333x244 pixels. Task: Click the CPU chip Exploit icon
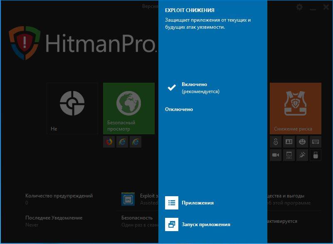(128, 199)
